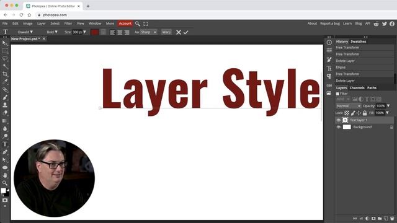Select the Eraser tool
The width and height of the screenshot is (397, 223).
point(5,113)
